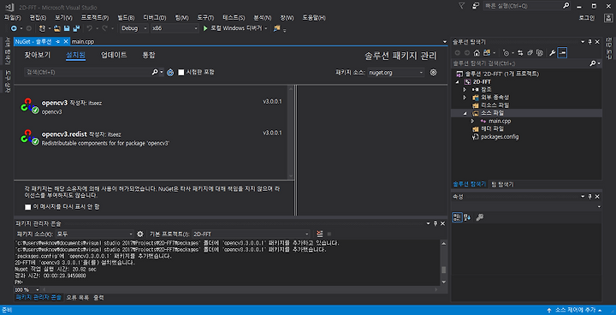Click the find in files toolbar icon
Screen dimensions: 616x315
pyautogui.click(x=277, y=28)
